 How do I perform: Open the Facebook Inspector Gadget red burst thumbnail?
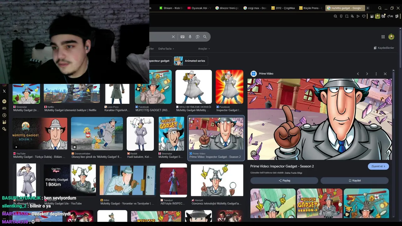point(230,87)
